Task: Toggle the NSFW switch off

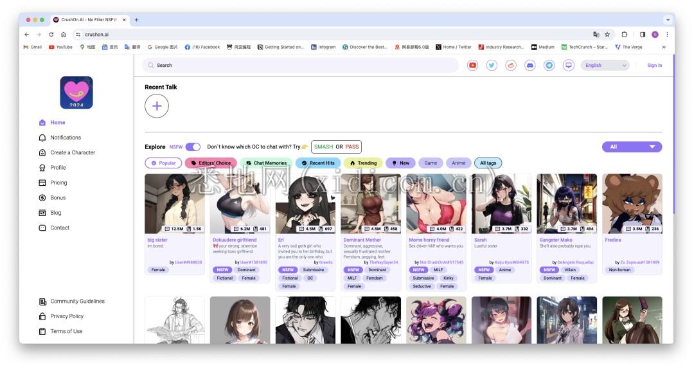Action: tap(193, 147)
